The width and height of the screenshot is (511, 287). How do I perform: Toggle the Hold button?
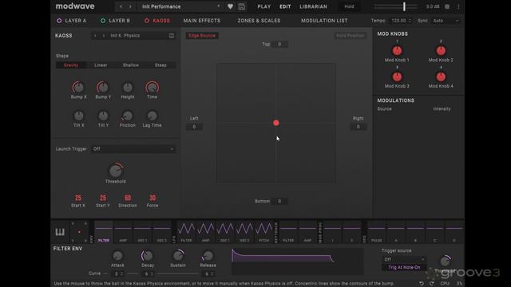(x=349, y=6)
